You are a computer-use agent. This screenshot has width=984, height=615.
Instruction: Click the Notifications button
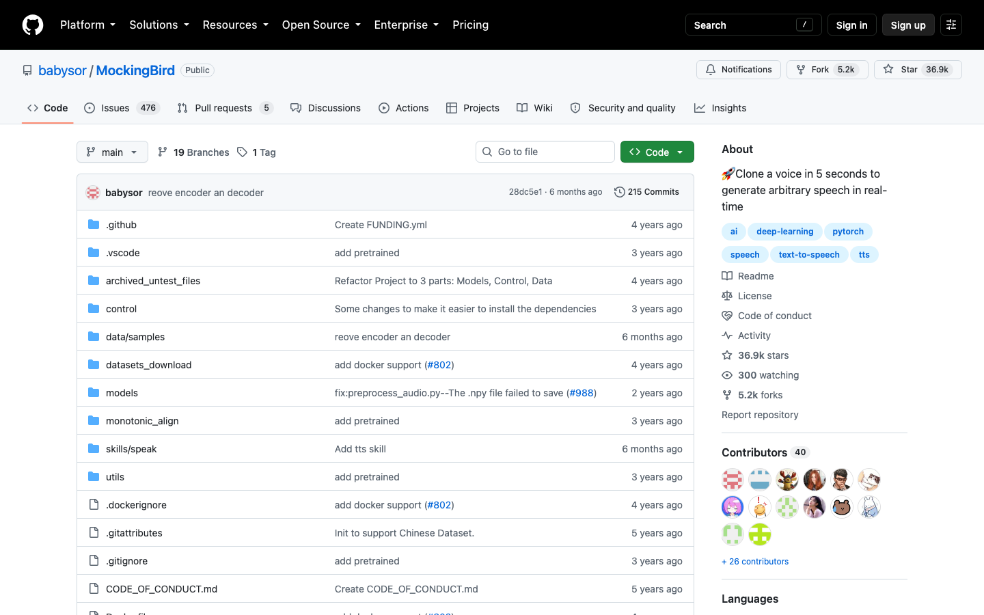[x=739, y=70]
